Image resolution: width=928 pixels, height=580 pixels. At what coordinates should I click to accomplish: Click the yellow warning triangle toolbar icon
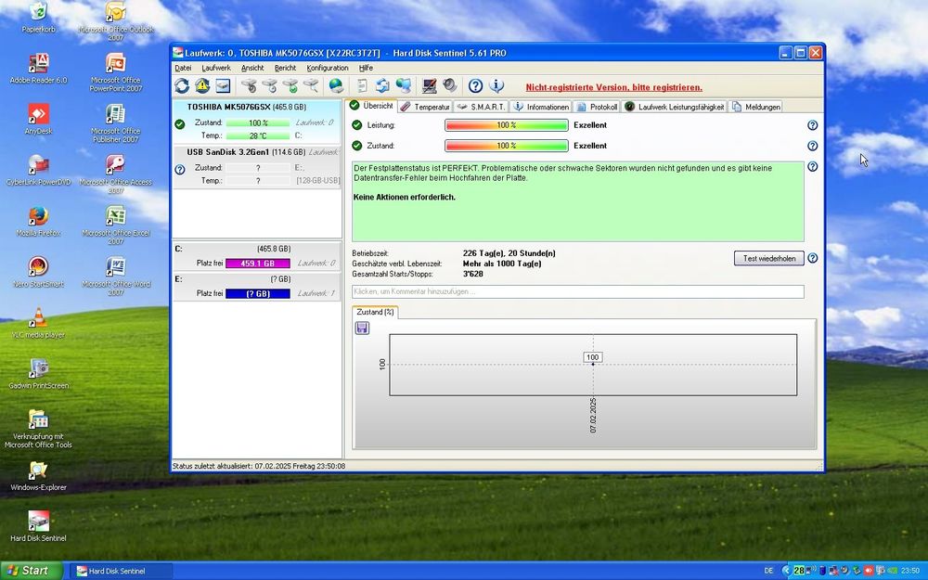tap(202, 86)
